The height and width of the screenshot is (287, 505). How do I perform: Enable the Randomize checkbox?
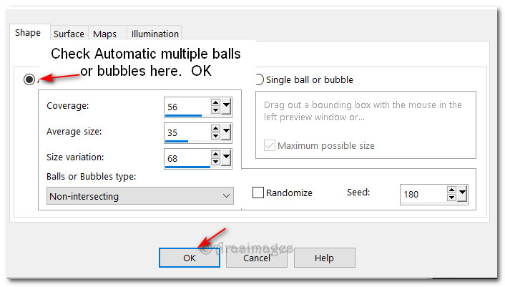coord(259,193)
